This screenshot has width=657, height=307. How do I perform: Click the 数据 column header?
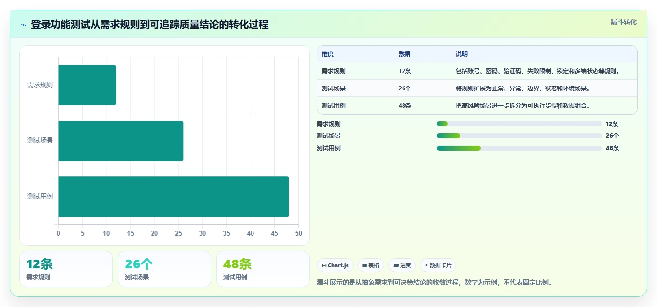point(404,54)
